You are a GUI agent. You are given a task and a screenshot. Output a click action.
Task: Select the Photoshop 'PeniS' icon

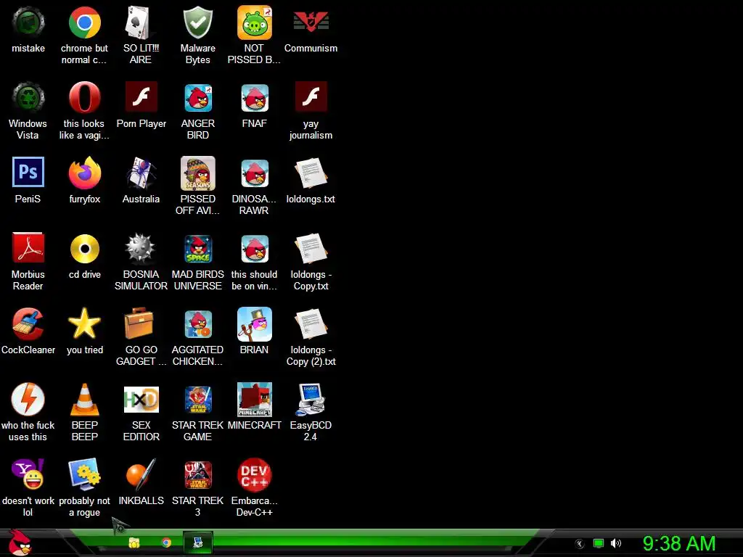(28, 172)
